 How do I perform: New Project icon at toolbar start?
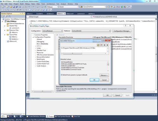3,7
